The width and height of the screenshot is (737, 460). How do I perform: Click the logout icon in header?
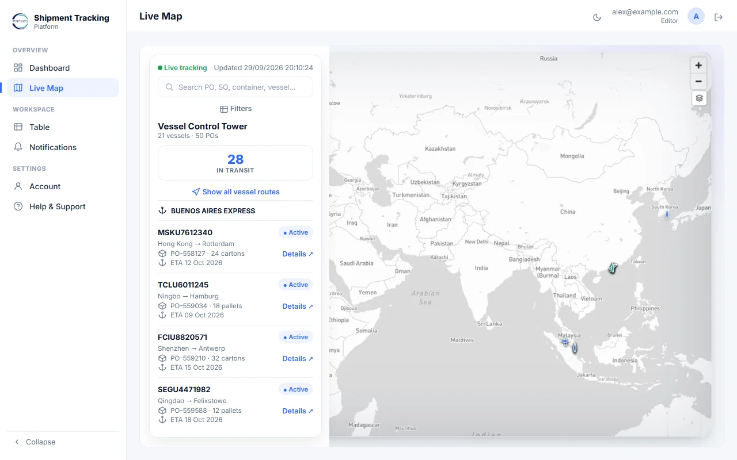[719, 17]
